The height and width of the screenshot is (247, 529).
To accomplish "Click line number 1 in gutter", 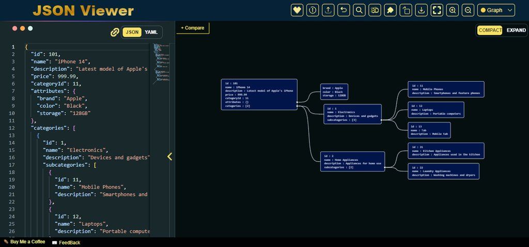I will [13, 47].
